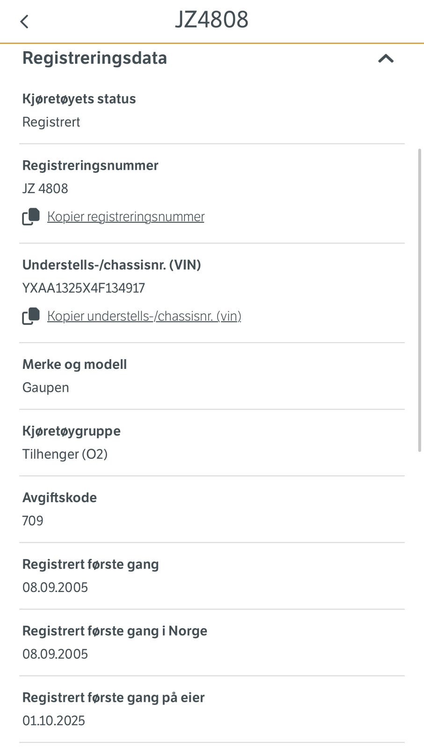Image resolution: width=424 pixels, height=750 pixels.
Task: Open the Kopier registreringsnummer link
Action: point(125,217)
